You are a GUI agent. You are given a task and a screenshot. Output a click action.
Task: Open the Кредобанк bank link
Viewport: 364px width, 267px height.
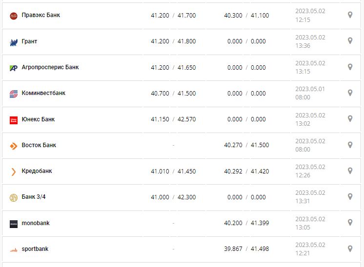click(37, 171)
